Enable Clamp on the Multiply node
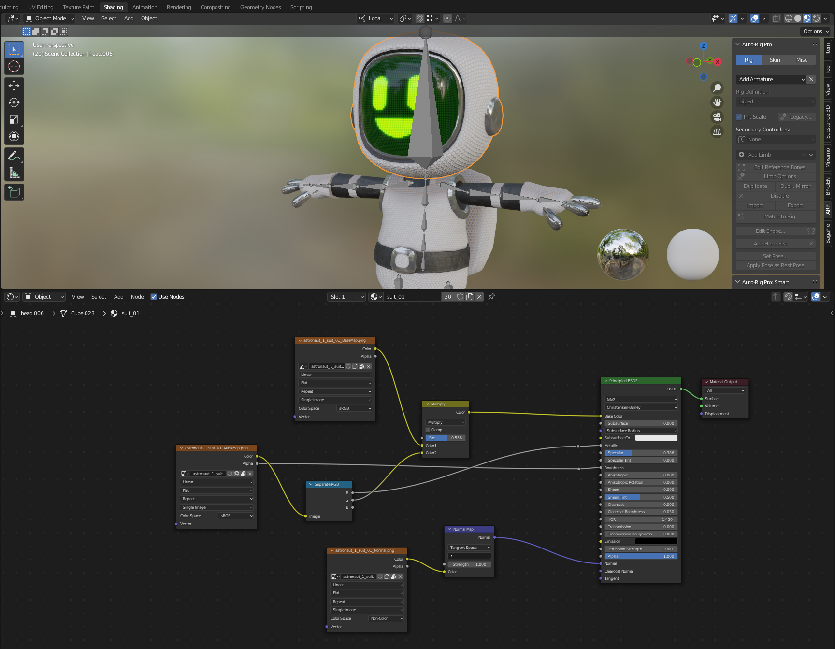This screenshot has height=649, width=835. click(427, 430)
